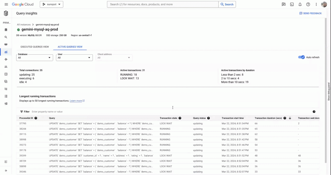331x175 pixels.
Task: Go to All instances breadcrumb
Action: point(24,25)
